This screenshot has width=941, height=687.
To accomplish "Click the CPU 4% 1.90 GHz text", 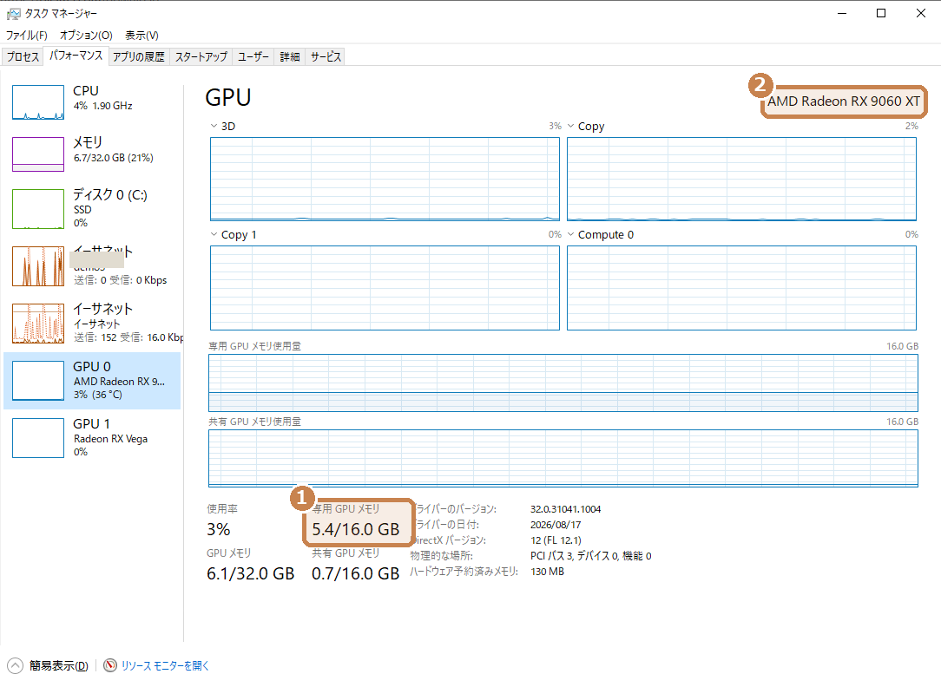I will coord(102,106).
